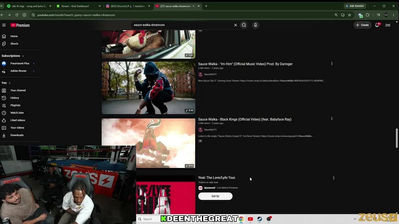Image resolution: width=399 pixels, height=224 pixels.
Task: Open Windows taskbar Search box
Action: [149, 219]
